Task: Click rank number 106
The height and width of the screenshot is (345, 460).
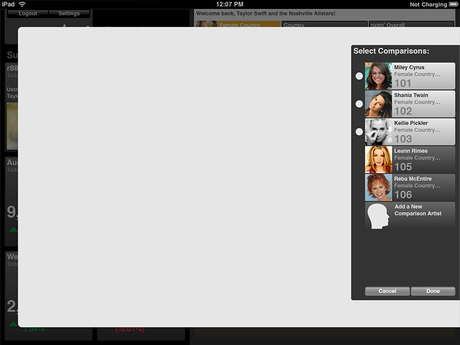Action: 403,195
